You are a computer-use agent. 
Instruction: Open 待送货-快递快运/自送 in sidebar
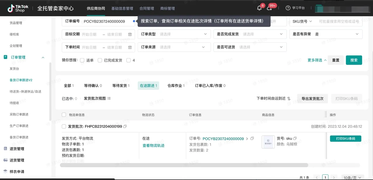point(25,92)
